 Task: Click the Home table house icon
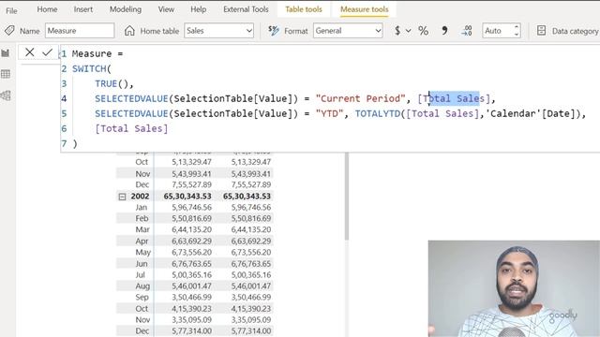(x=129, y=31)
